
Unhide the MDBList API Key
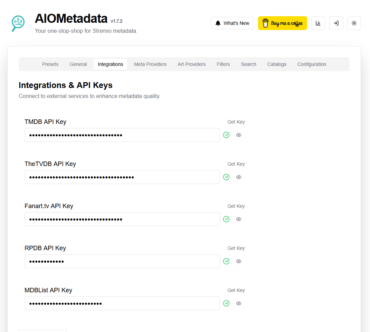coord(239,303)
